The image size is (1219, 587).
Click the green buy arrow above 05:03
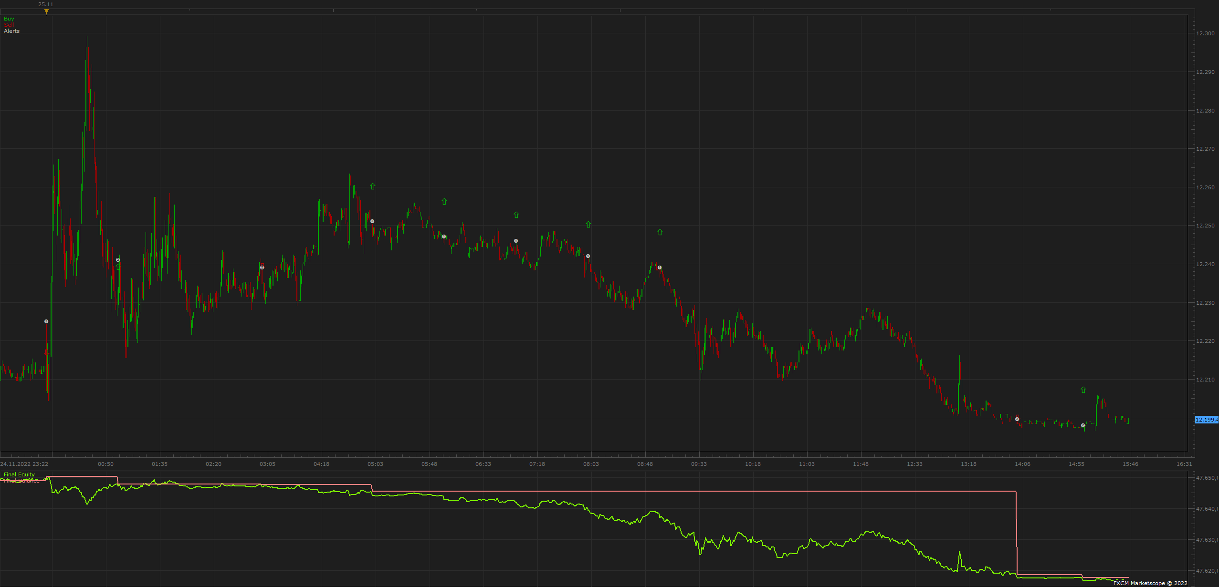[x=373, y=186]
